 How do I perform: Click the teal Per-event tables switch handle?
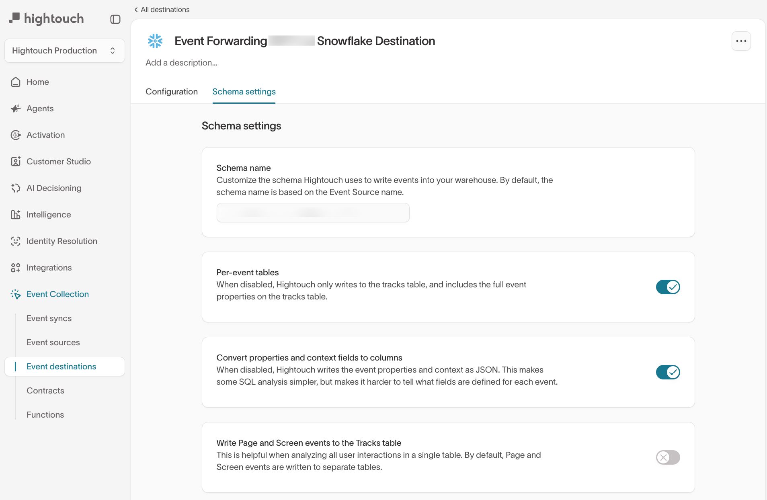tap(673, 287)
